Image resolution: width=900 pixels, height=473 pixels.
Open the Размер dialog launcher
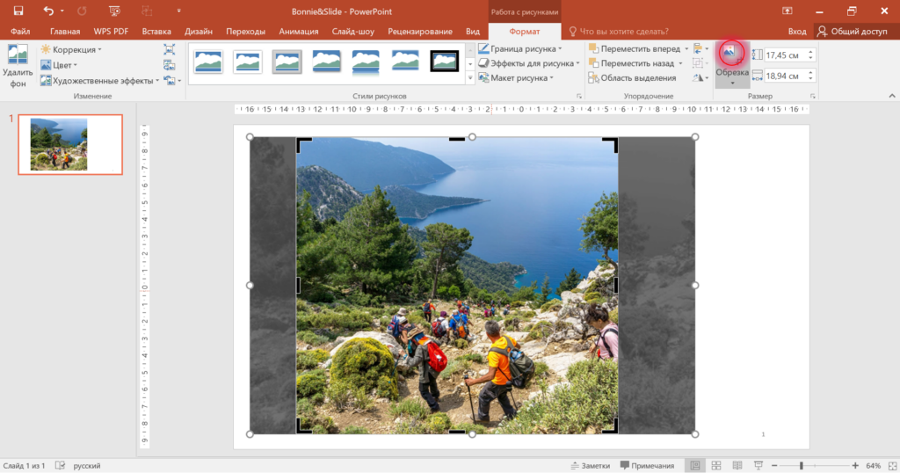point(812,96)
